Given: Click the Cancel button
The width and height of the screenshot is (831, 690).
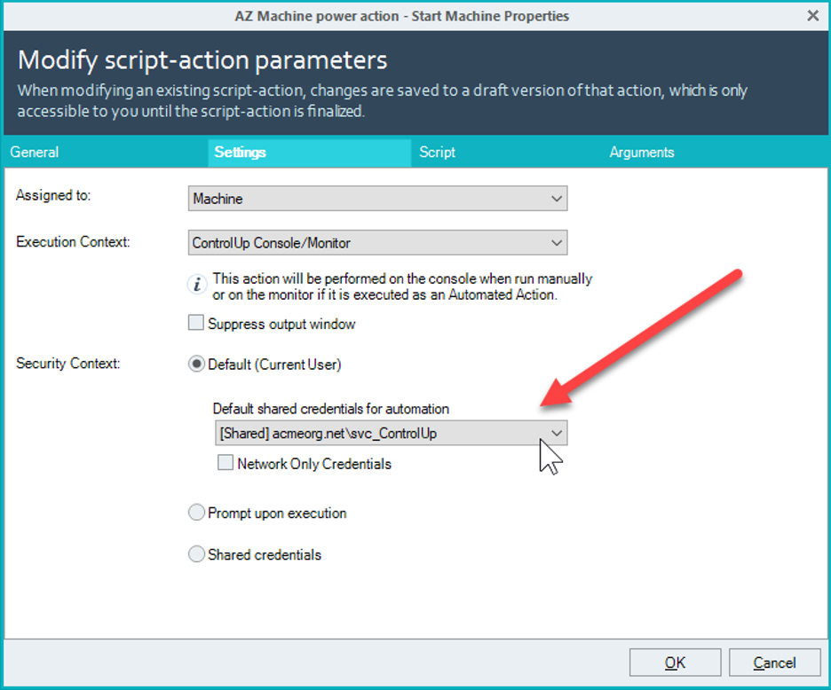Looking at the screenshot, I should 774,663.
